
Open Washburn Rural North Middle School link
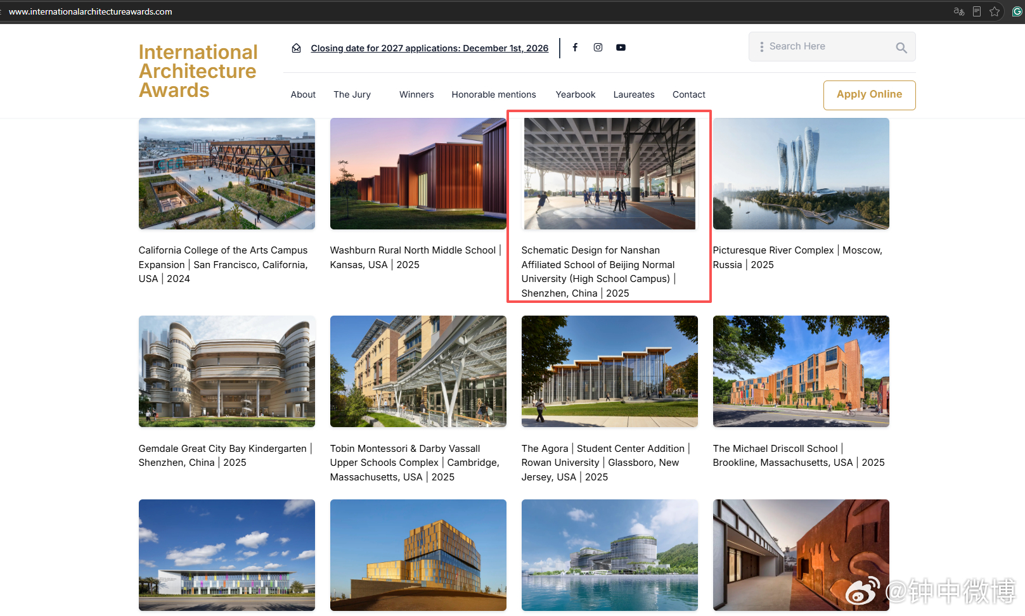415,257
